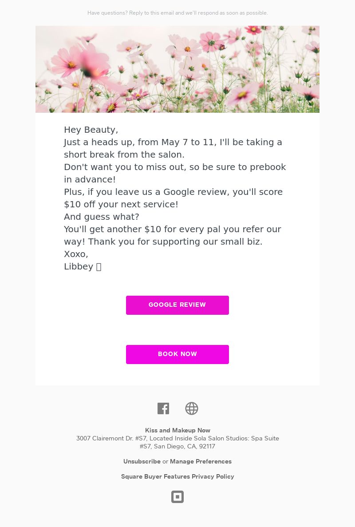Click the "Hey Beauty," greeting line
Screen dimensions: 355x527
click(x=91, y=130)
